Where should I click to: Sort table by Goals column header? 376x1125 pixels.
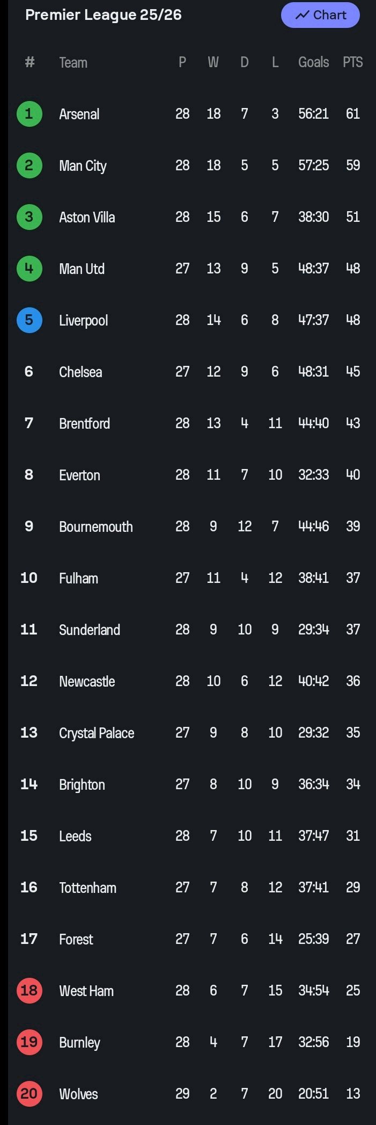click(x=313, y=62)
